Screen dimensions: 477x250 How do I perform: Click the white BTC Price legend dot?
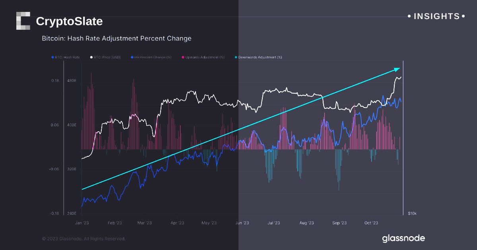(x=91, y=58)
